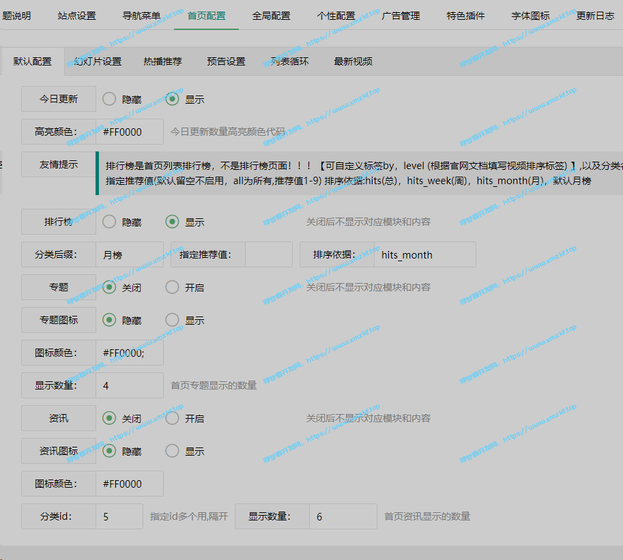Edit 资讯 显示数量 field showing 6
623x560 pixels.
click(343, 516)
